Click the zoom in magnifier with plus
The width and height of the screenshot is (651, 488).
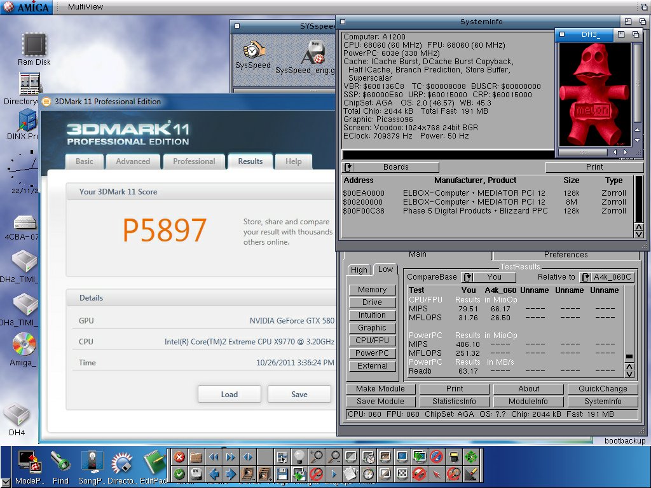(317, 457)
